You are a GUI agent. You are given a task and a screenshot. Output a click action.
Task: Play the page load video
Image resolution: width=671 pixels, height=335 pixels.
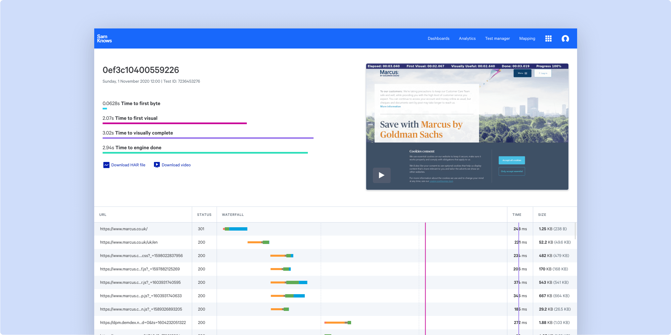(382, 175)
